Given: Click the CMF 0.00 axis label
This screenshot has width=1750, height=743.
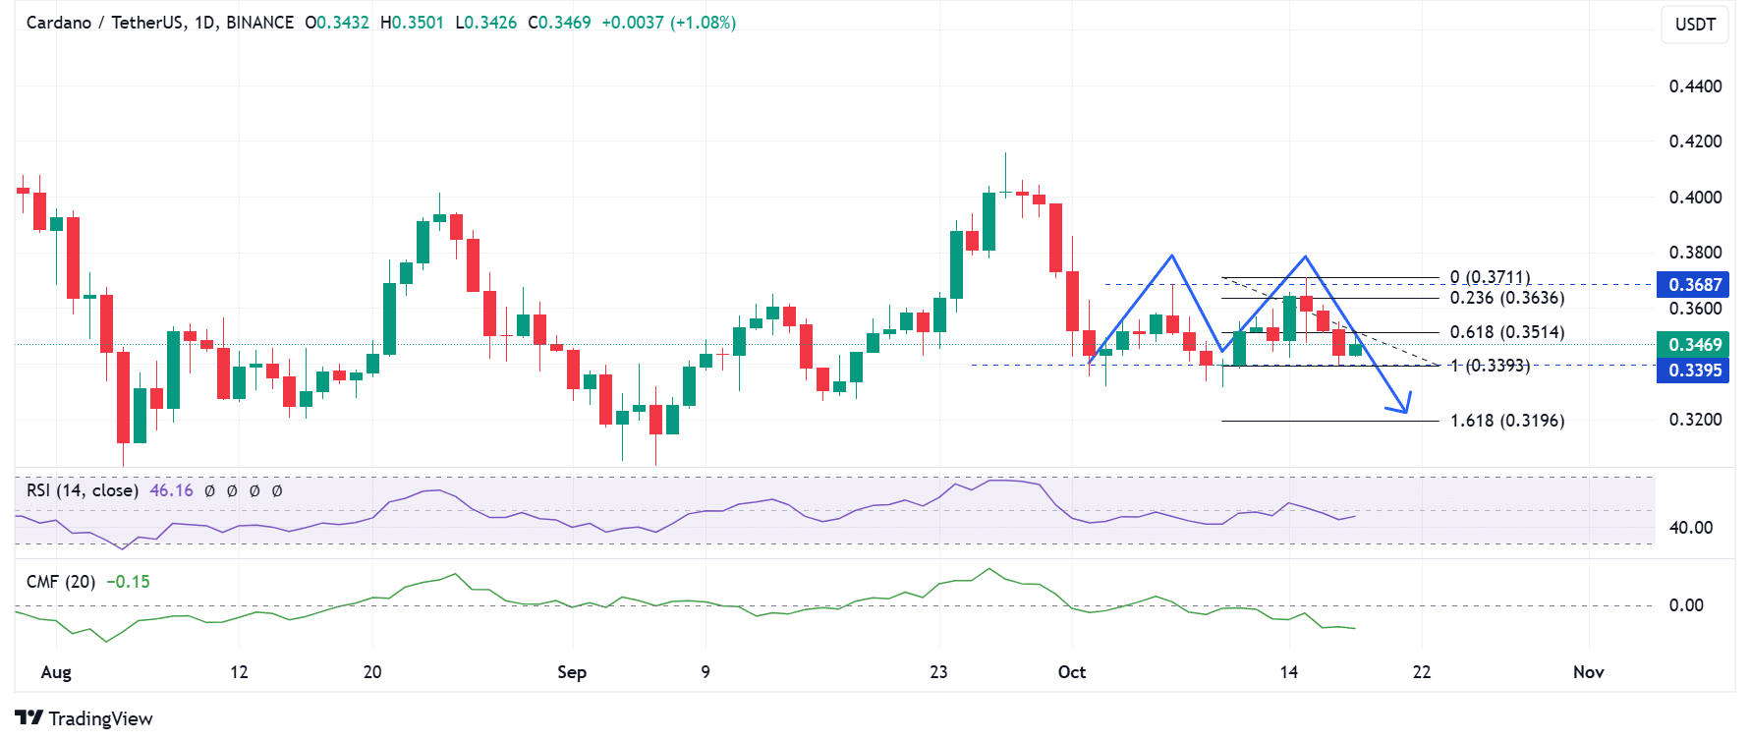Looking at the screenshot, I should pos(1686,605).
